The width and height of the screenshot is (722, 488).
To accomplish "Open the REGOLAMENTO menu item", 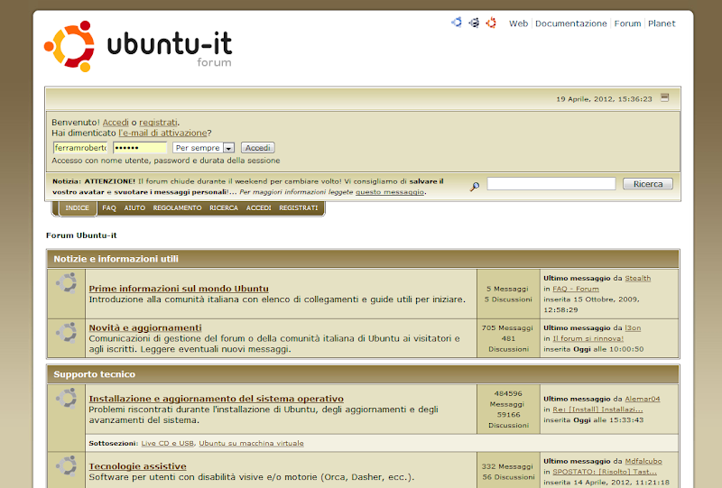I will (177, 207).
